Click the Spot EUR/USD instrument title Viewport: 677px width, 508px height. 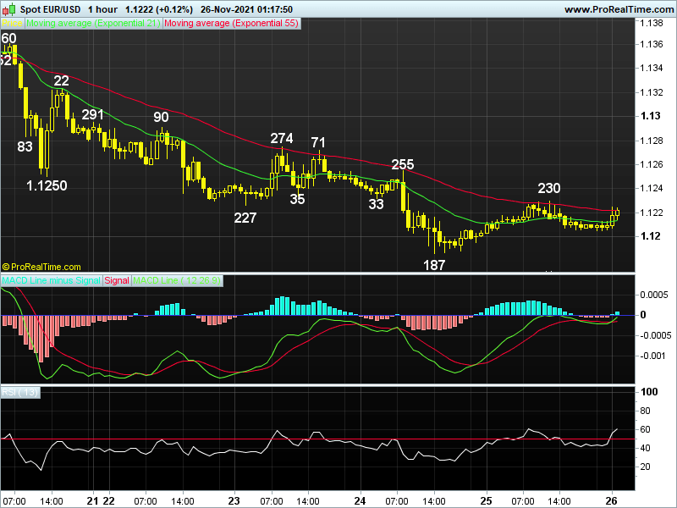51,9
